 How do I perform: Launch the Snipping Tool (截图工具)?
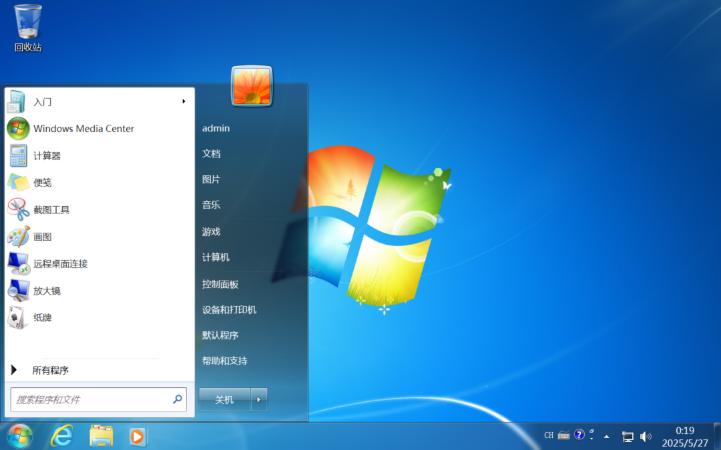pos(53,209)
